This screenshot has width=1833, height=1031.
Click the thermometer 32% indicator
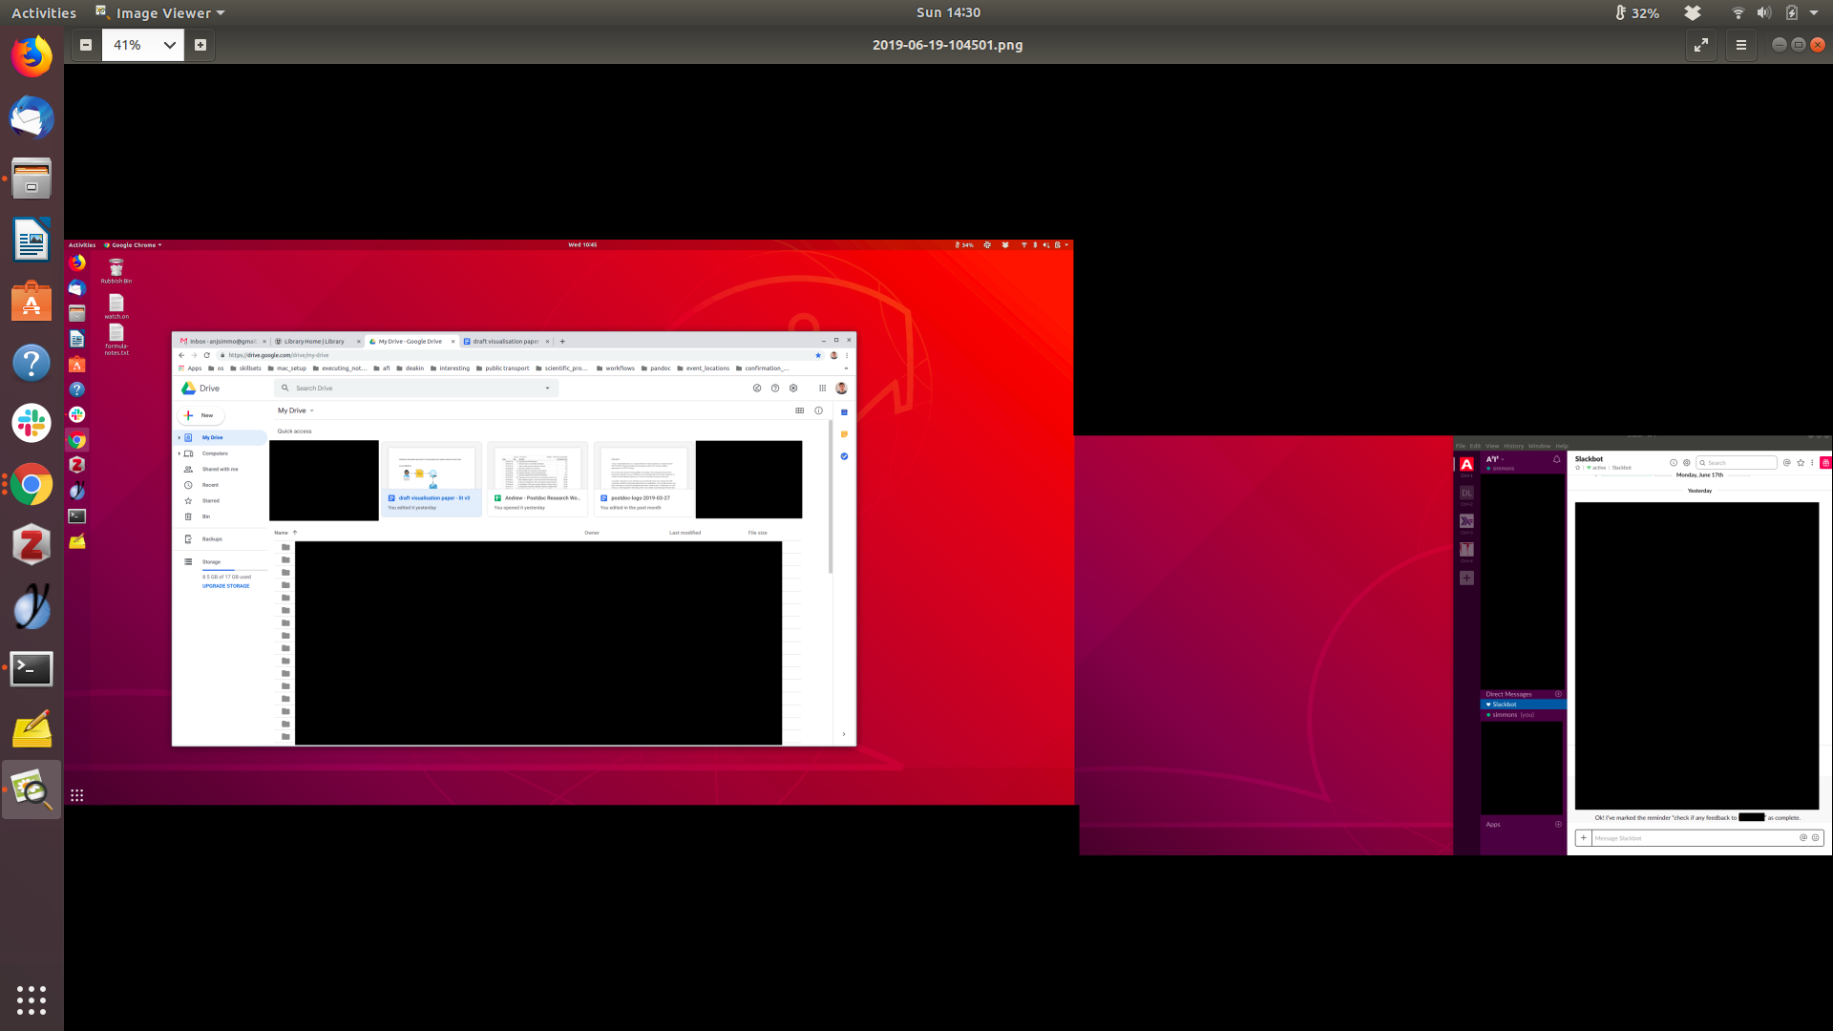tap(1637, 13)
